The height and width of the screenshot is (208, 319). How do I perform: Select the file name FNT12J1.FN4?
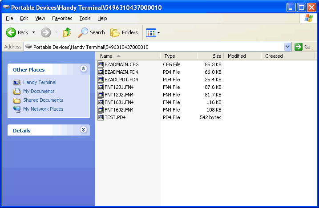[x=119, y=87]
